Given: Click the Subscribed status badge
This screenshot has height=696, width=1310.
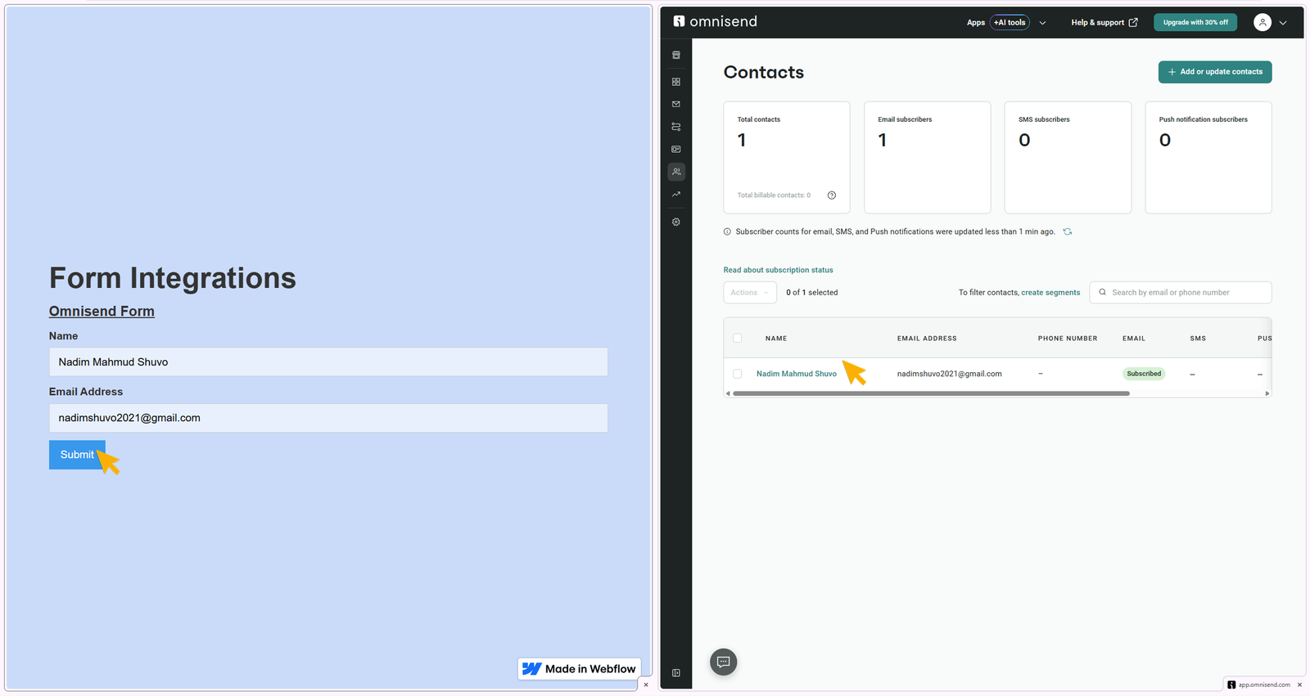Looking at the screenshot, I should point(1144,374).
